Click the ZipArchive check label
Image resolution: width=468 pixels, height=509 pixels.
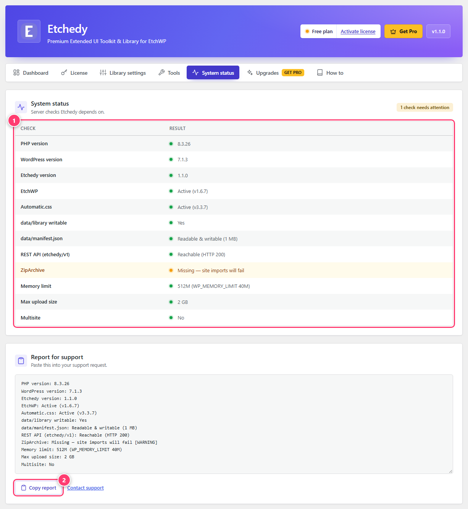coord(32,270)
